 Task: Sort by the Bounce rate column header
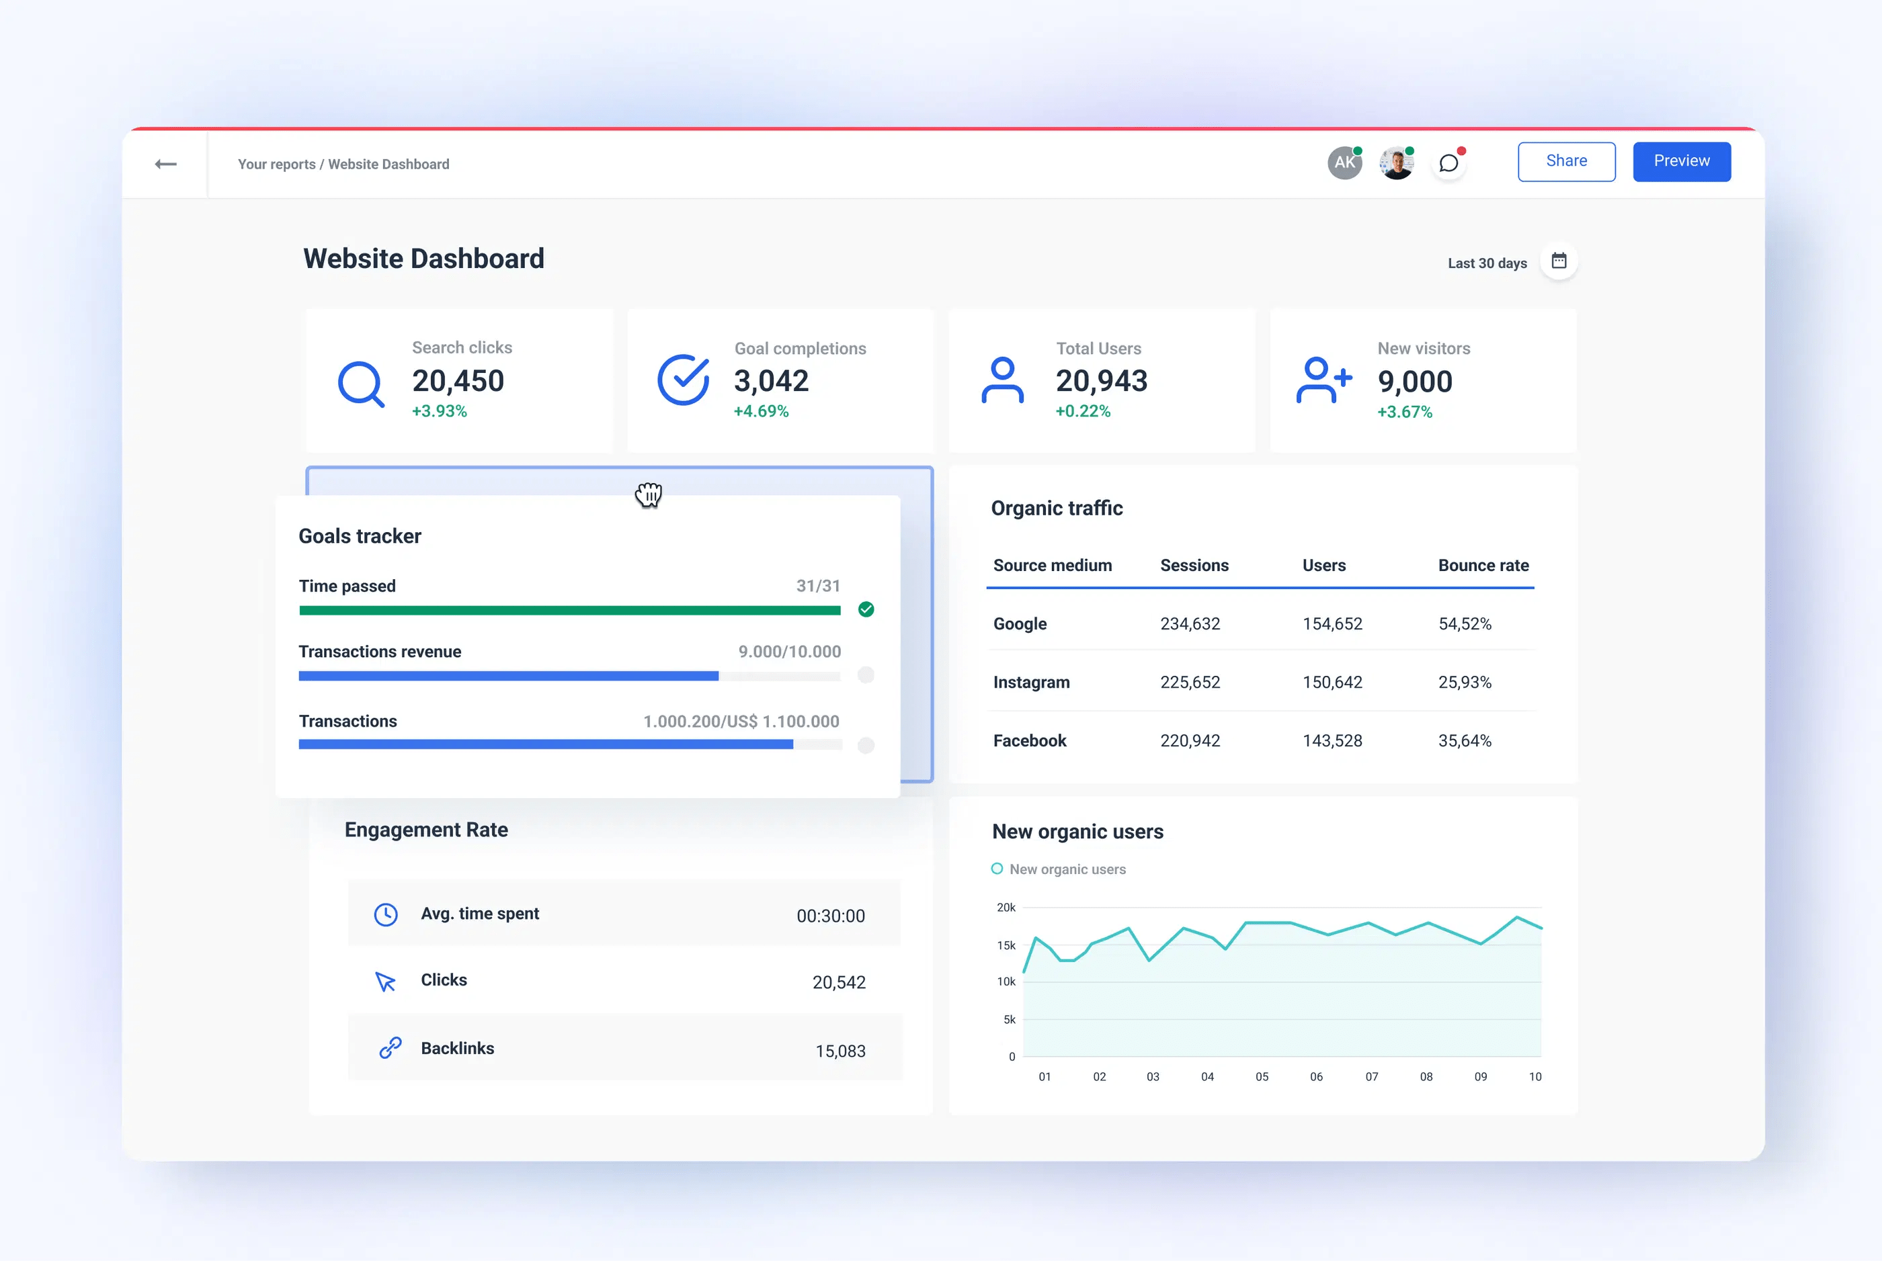pyautogui.click(x=1483, y=566)
